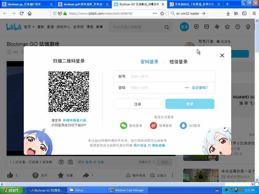Open Firefox library icon

point(236,13)
